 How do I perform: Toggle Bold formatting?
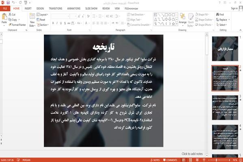click(53, 23)
